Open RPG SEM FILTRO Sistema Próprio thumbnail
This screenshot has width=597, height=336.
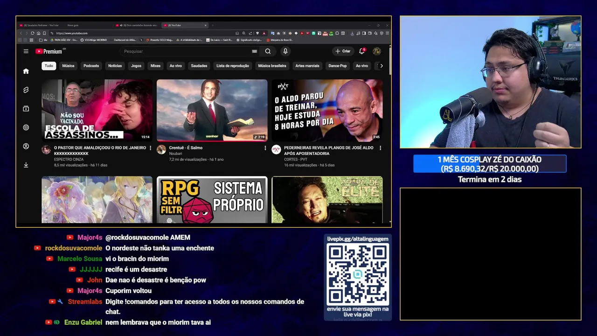click(212, 200)
